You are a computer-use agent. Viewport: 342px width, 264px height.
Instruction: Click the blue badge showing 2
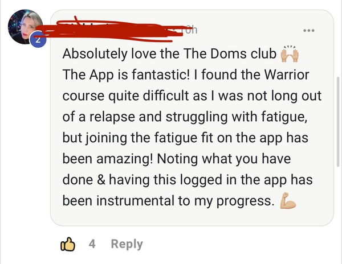(x=38, y=39)
